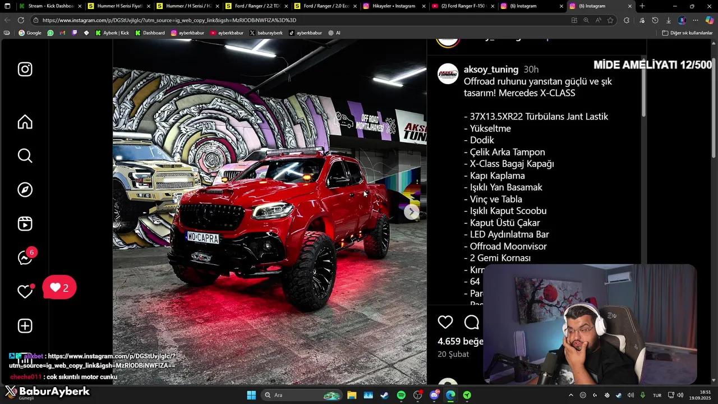Viewport: 718px width, 404px height.
Task: Switch to Ford / Ranger / 2.2 TDCi tab
Action: click(x=256, y=6)
